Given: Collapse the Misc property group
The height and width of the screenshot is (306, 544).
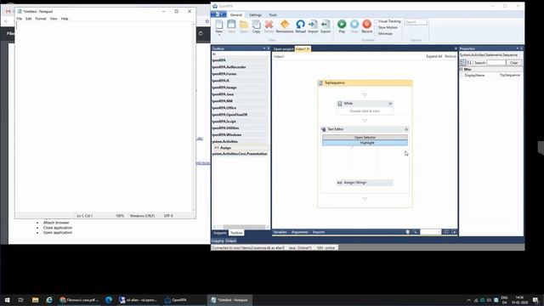Looking at the screenshot, I should pyautogui.click(x=462, y=70).
